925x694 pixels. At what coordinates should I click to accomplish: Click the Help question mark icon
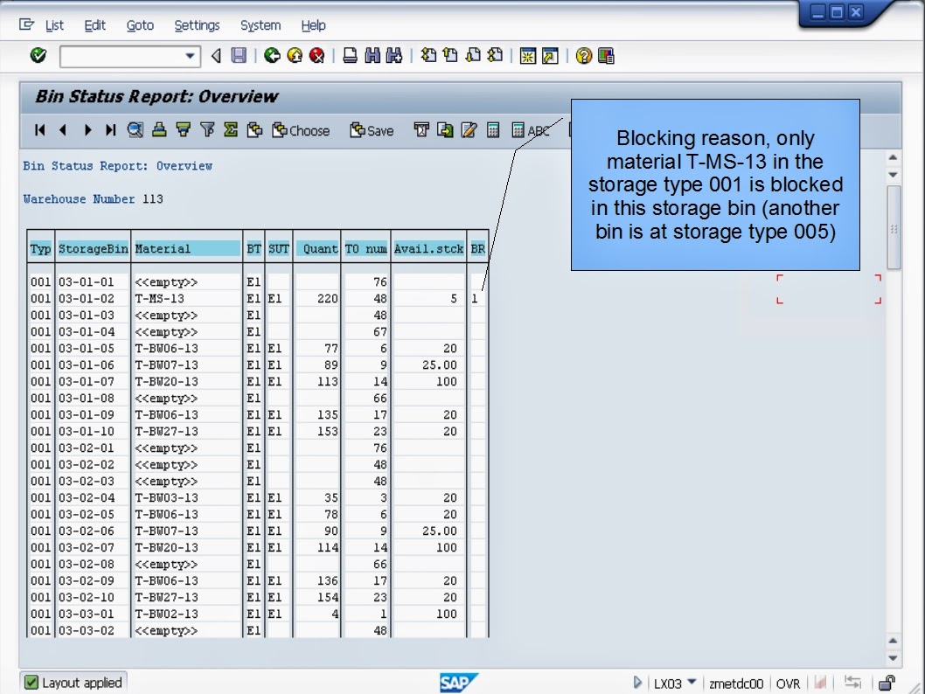pos(584,58)
